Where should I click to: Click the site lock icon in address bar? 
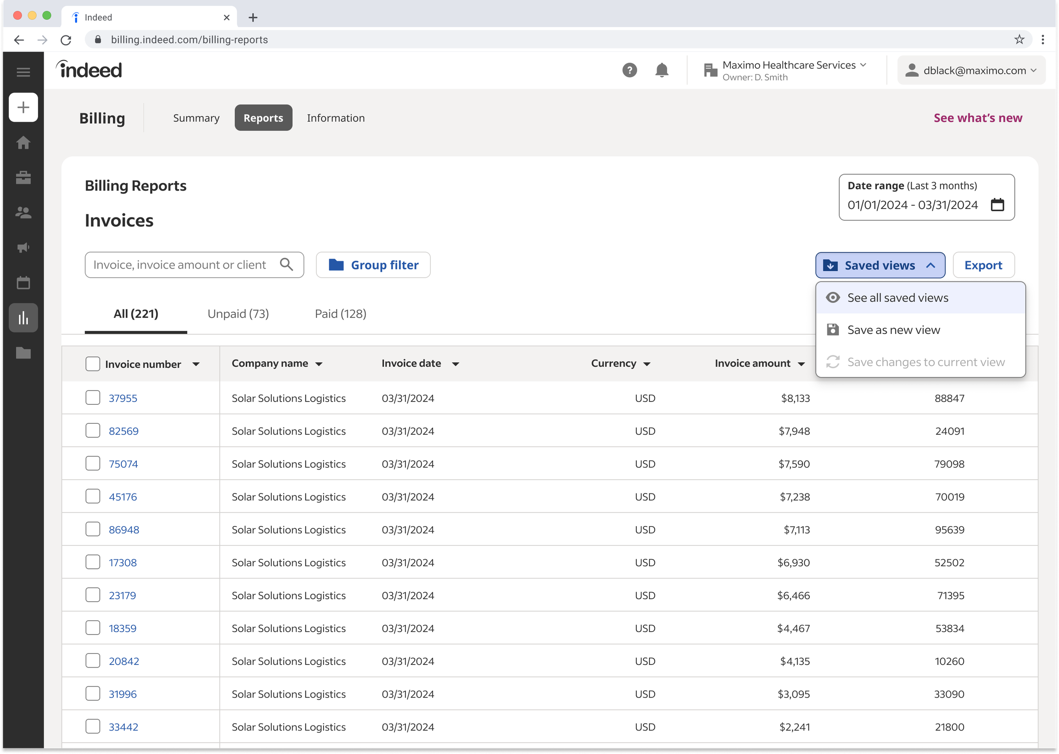pos(98,40)
